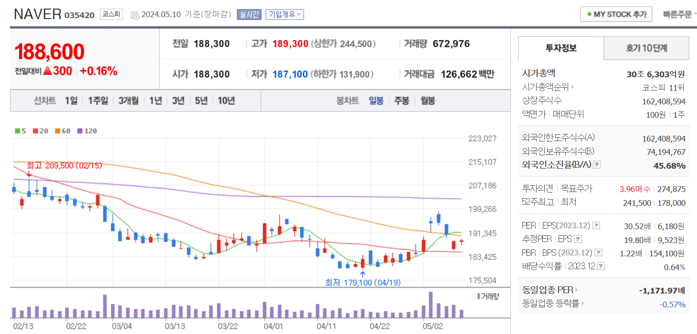Click the -0.57% sector change value

click(672, 304)
